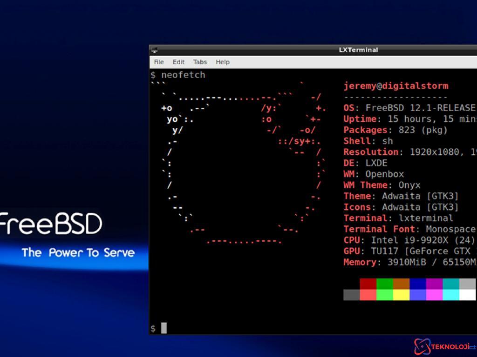The height and width of the screenshot is (357, 477).
Task: Open the File menu
Action: pyautogui.click(x=159, y=62)
